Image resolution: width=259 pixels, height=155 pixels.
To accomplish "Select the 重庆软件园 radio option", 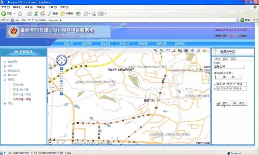I will [x=14, y=89].
